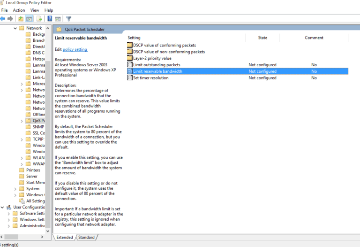
Task: Expand the Software Settings node arrow
Action: coord(9,214)
